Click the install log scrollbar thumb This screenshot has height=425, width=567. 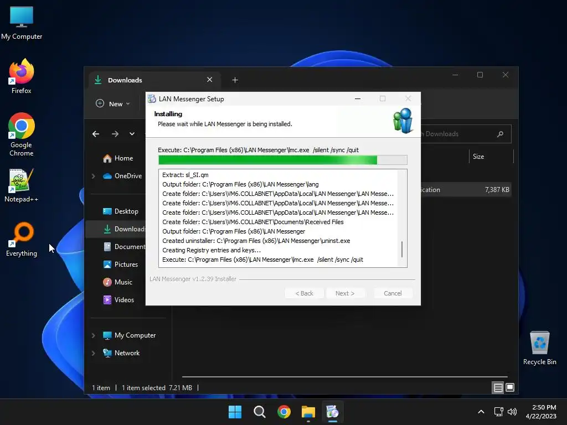click(402, 249)
